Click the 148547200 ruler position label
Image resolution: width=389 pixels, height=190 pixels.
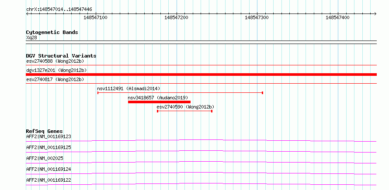(x=176, y=17)
